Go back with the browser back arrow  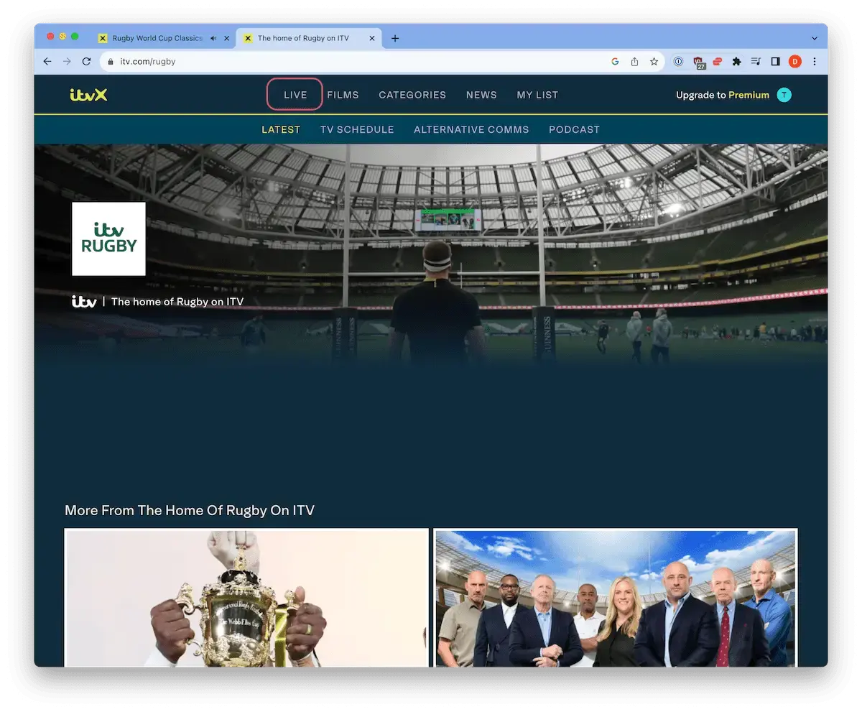click(x=47, y=62)
